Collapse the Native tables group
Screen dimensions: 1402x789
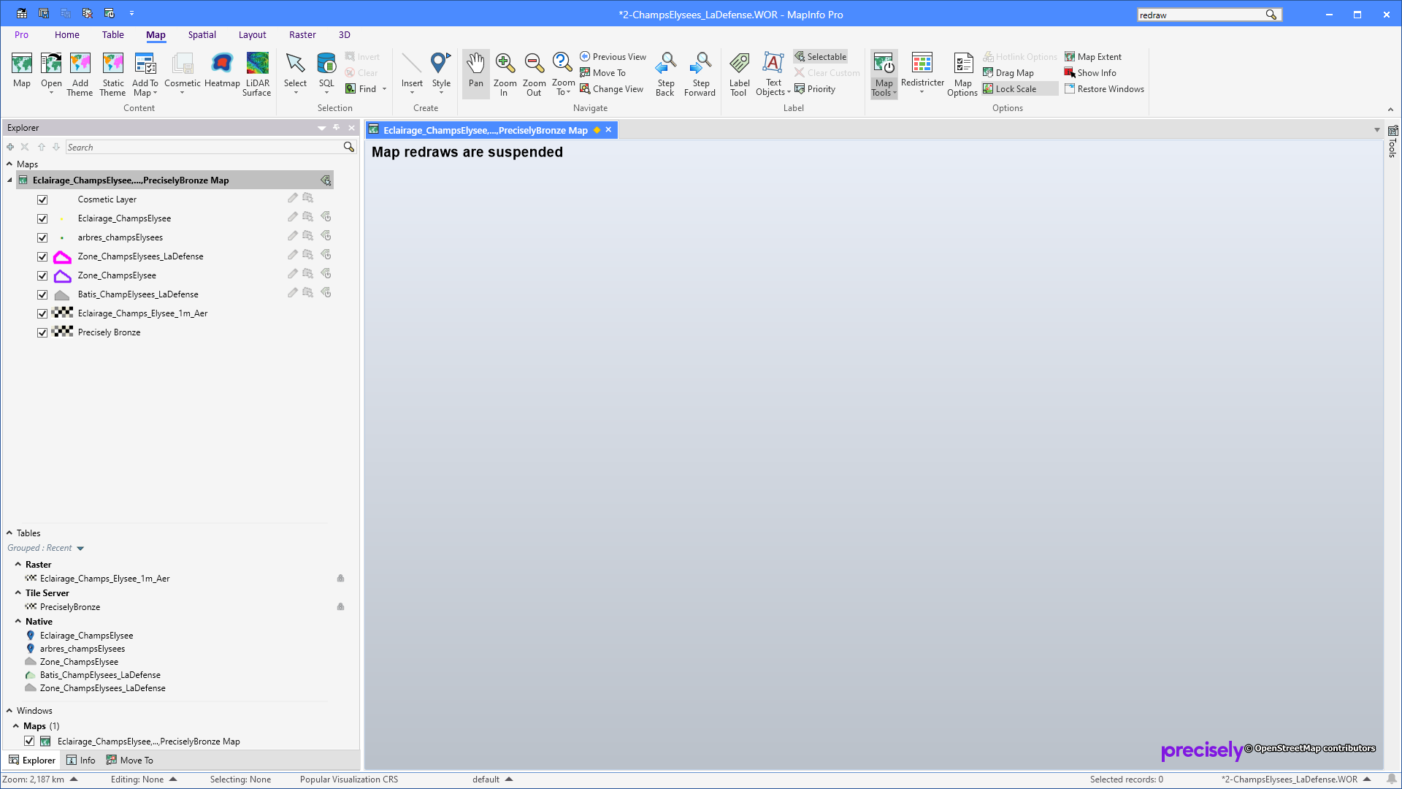pyautogui.click(x=18, y=621)
